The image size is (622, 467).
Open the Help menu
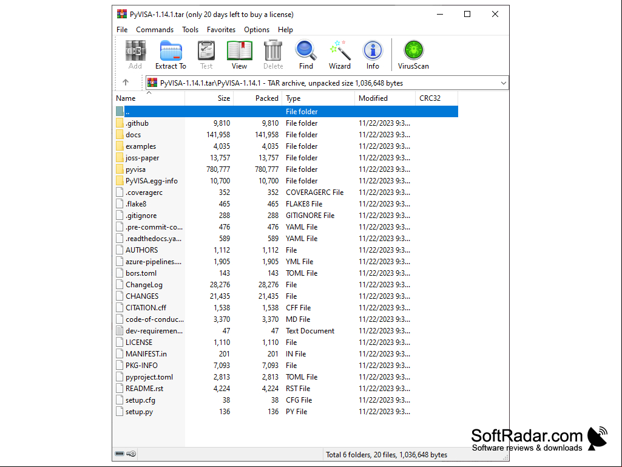tap(285, 30)
